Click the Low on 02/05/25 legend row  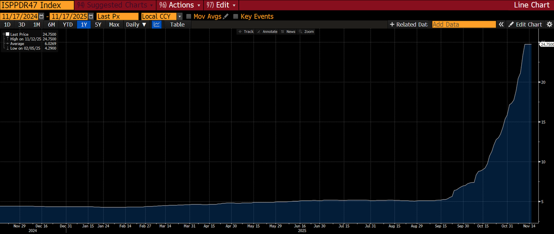[30, 48]
